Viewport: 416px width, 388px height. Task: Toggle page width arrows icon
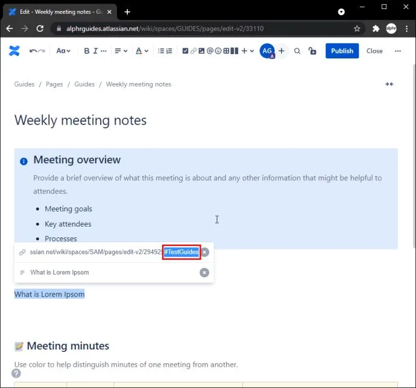tap(389, 84)
